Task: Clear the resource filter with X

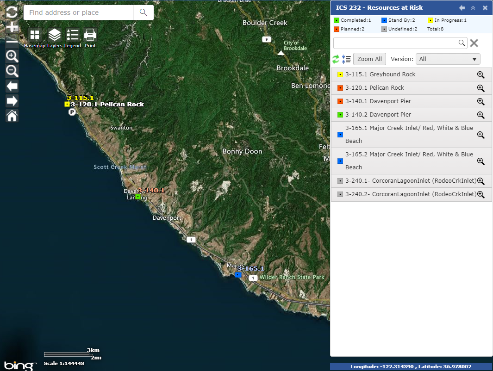Action: coord(474,43)
